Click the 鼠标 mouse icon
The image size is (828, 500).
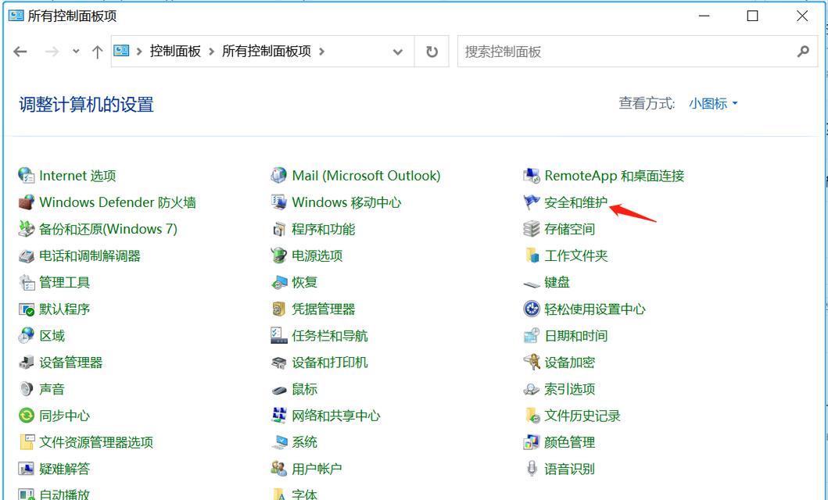tap(279, 390)
